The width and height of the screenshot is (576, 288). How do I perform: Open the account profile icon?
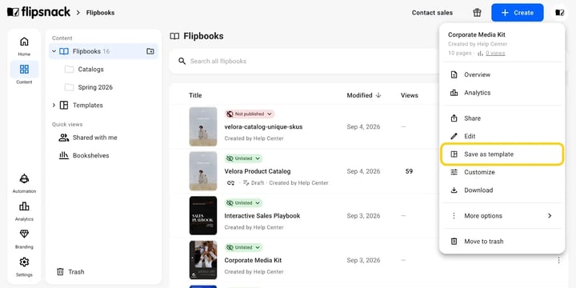point(559,13)
